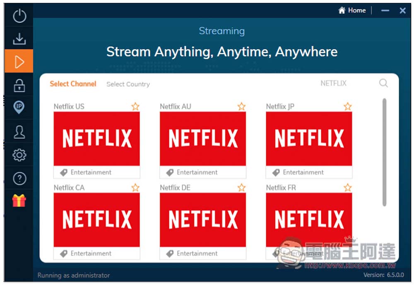Click the search magnifier icon
The image size is (414, 285).
tap(383, 83)
